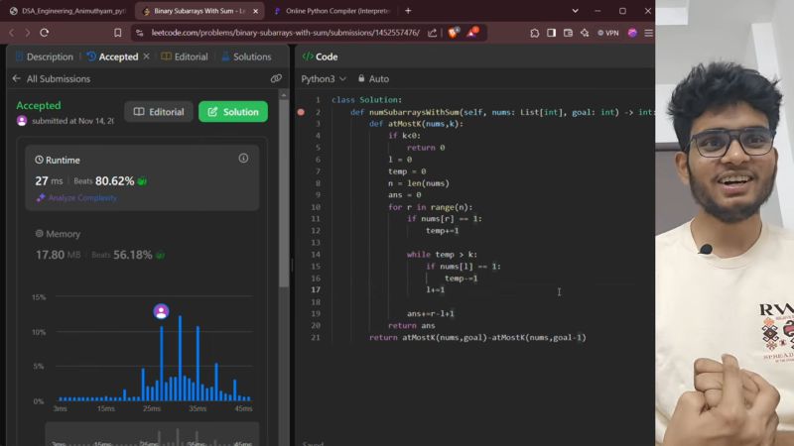
Task: Reload the LeetCode page
Action: tap(45, 33)
